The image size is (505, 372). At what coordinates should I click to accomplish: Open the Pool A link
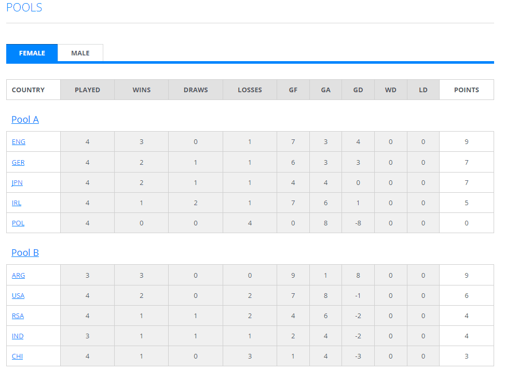(25, 120)
